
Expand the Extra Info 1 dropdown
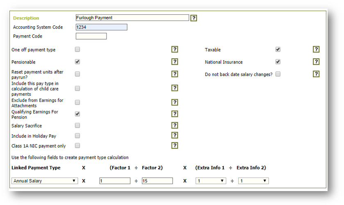click(211, 181)
